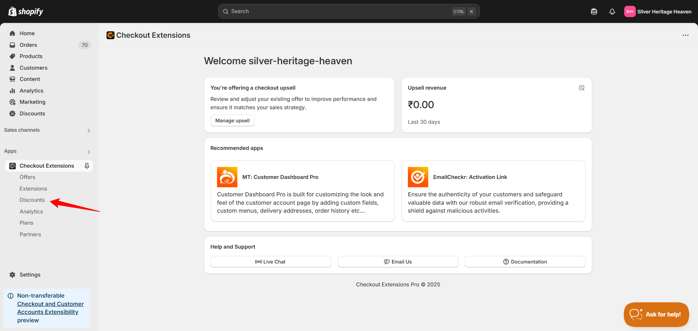Open Settings in the sidebar
The height and width of the screenshot is (331, 698).
30,275
